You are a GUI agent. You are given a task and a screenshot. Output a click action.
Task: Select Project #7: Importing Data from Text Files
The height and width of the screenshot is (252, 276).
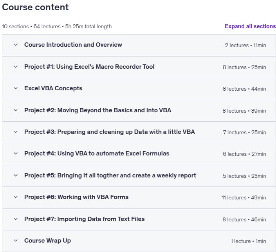(85, 219)
